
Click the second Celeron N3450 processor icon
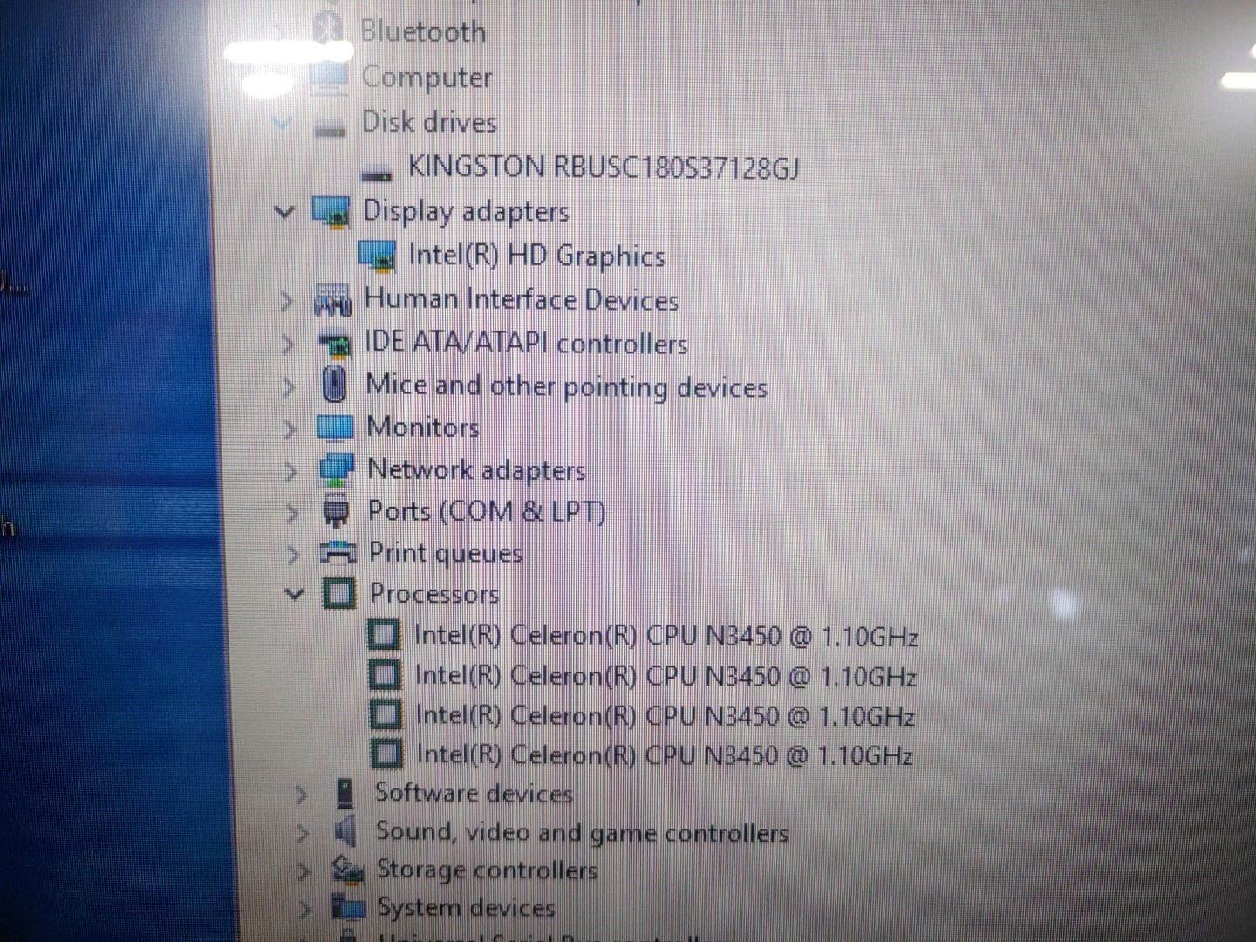click(x=386, y=675)
